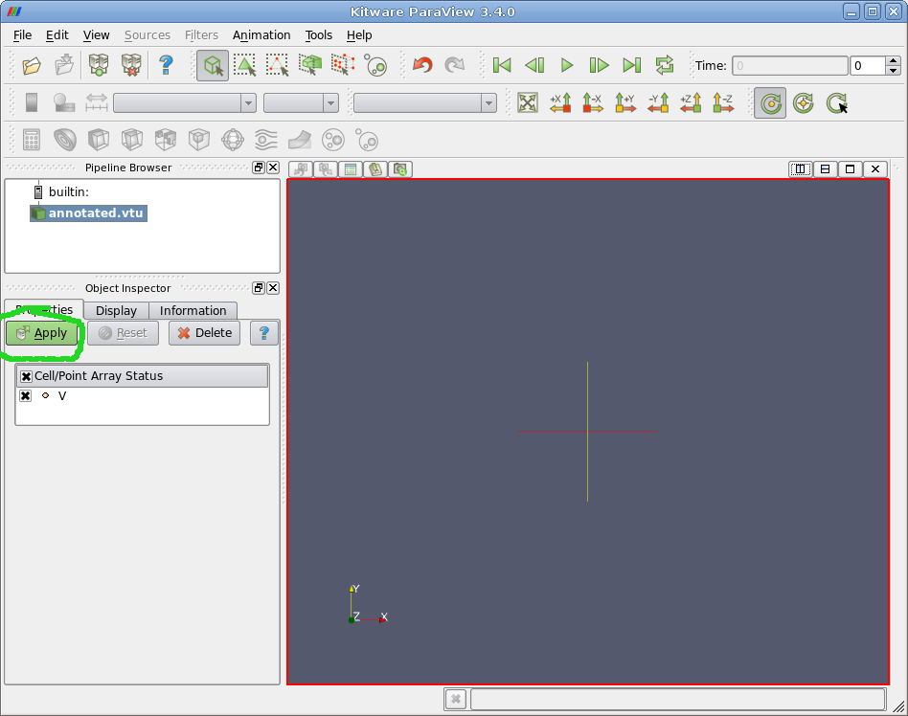Click the Open file folder icon
Image resolution: width=908 pixels, height=716 pixels.
[x=32, y=65]
